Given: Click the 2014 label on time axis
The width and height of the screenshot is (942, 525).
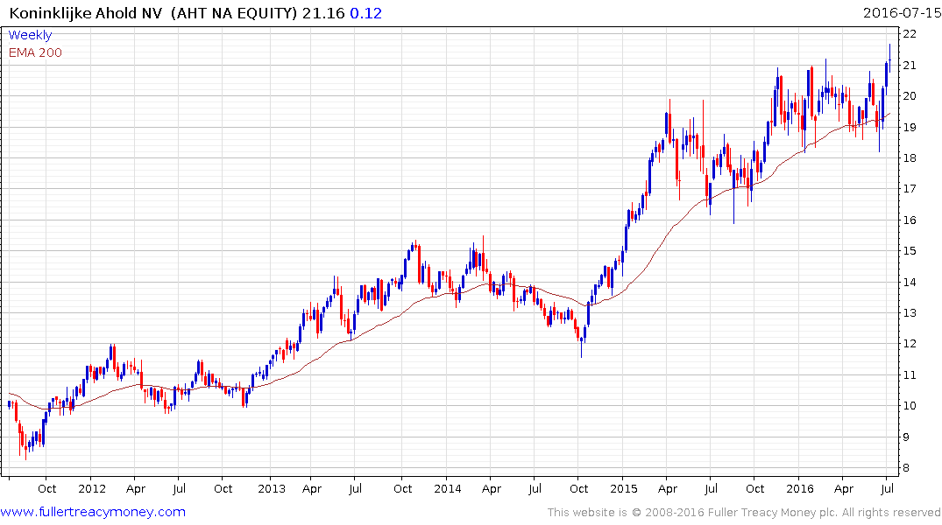Looking at the screenshot, I should [x=448, y=488].
